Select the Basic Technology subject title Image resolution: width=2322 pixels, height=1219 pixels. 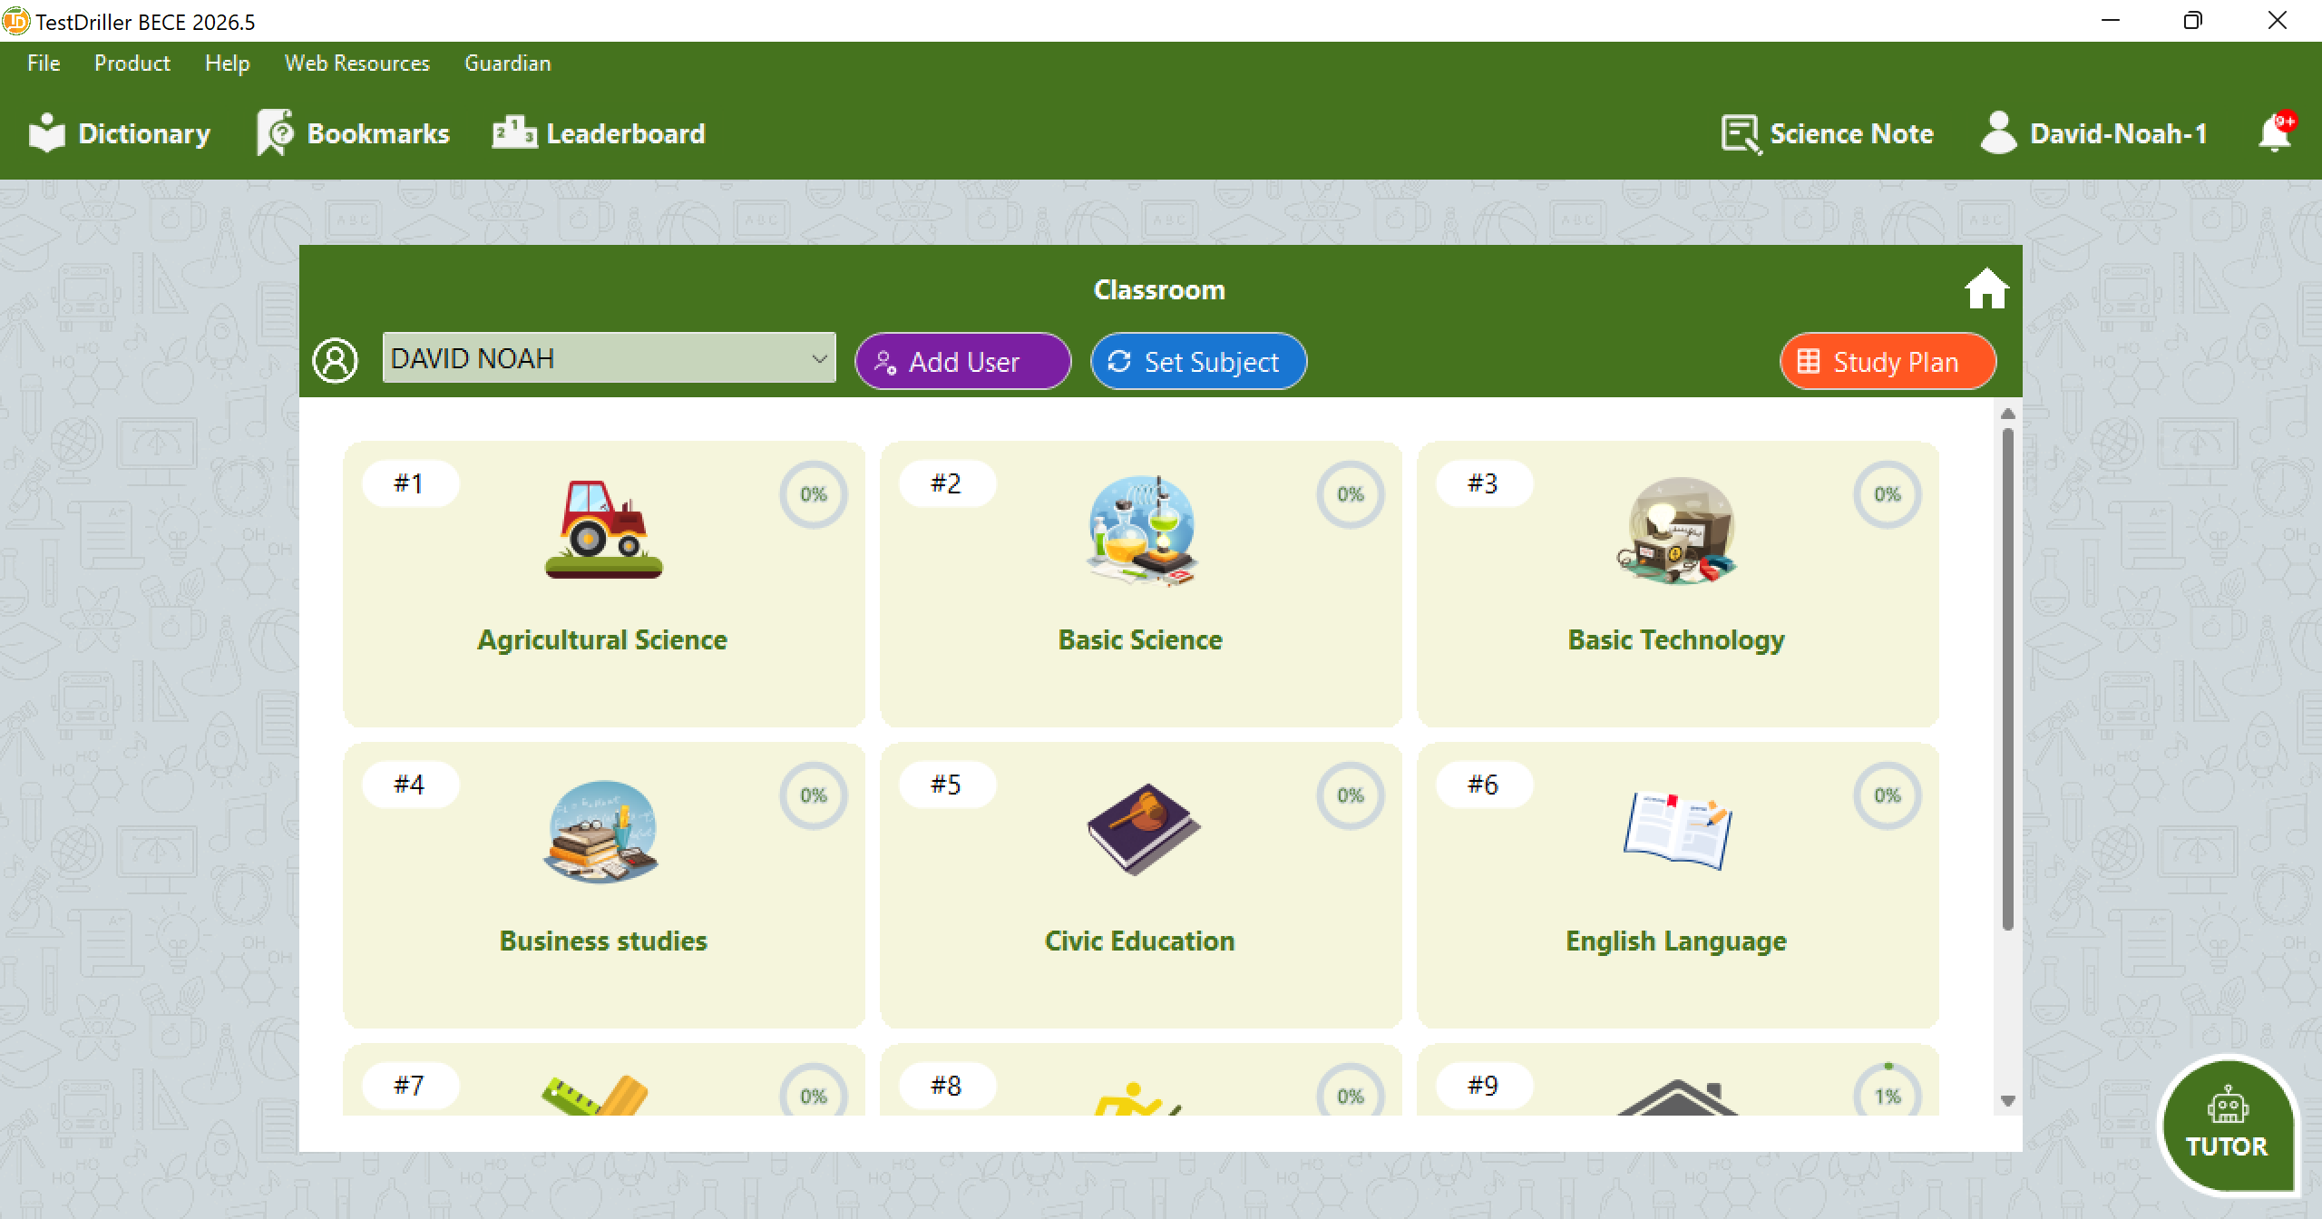tap(1676, 640)
